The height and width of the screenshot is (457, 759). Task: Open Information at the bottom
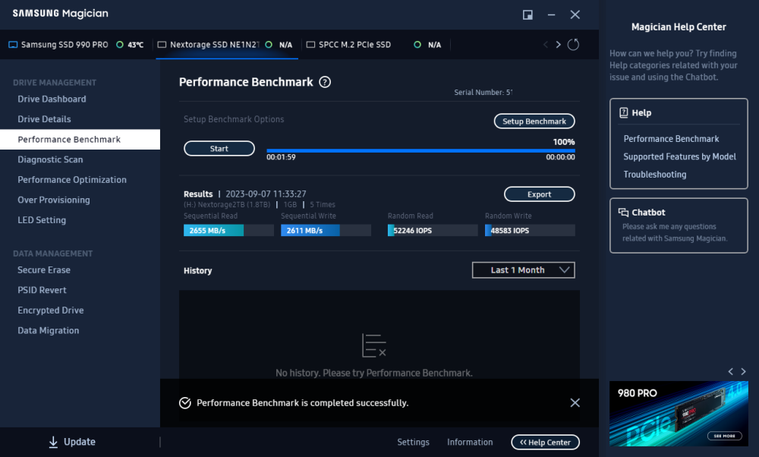(470, 442)
